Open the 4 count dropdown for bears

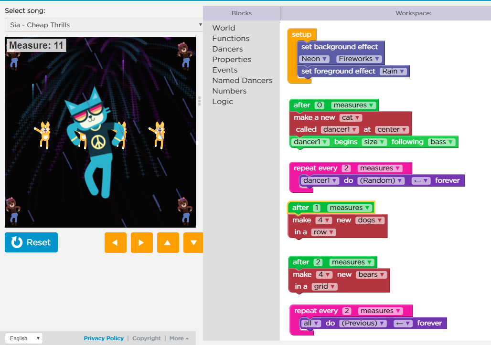(x=324, y=275)
